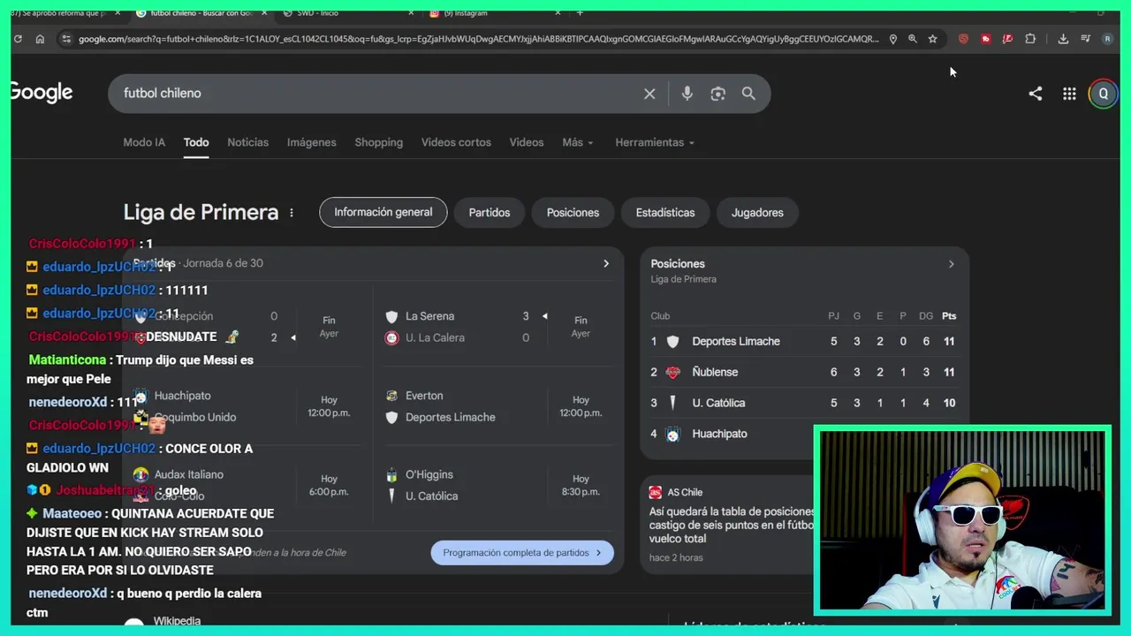Select Ñublense row in standings
Image resolution: width=1131 pixels, height=636 pixels.
[x=804, y=373]
